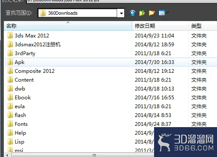Select the dwb folder icon
Image resolution: width=217 pixels, height=157 pixels.
10,88
